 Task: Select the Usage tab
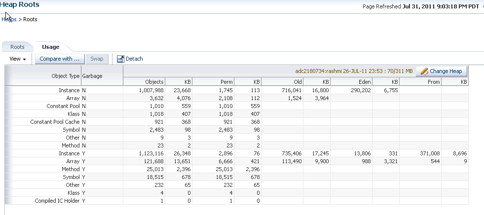pos(51,47)
